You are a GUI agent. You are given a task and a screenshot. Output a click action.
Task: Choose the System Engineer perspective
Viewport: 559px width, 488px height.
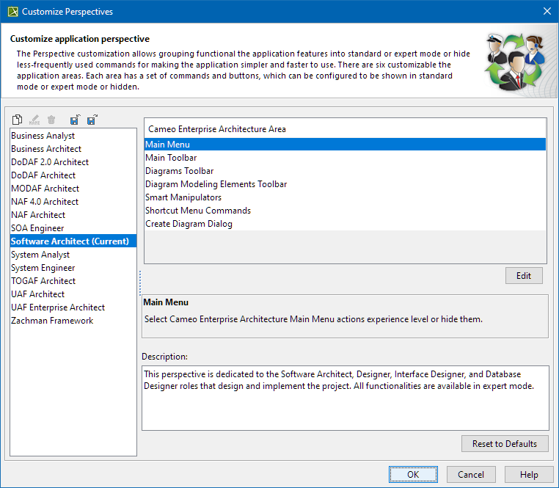click(73, 268)
